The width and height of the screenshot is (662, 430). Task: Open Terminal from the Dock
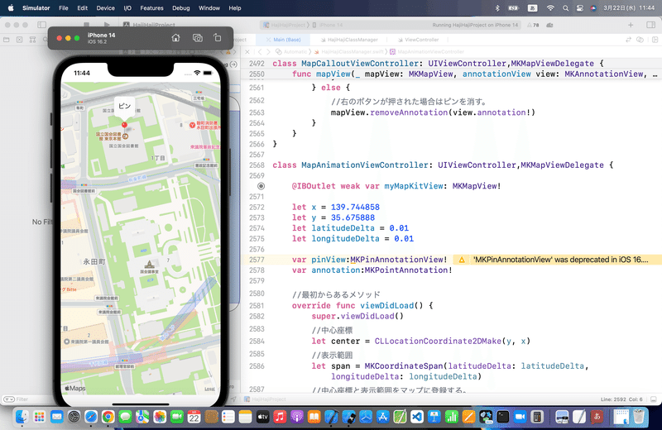[503, 417]
